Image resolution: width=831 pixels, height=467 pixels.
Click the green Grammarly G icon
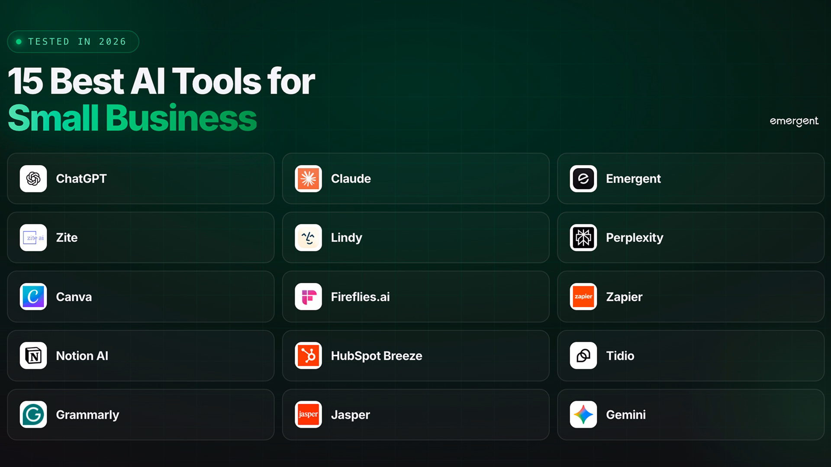[x=33, y=414]
